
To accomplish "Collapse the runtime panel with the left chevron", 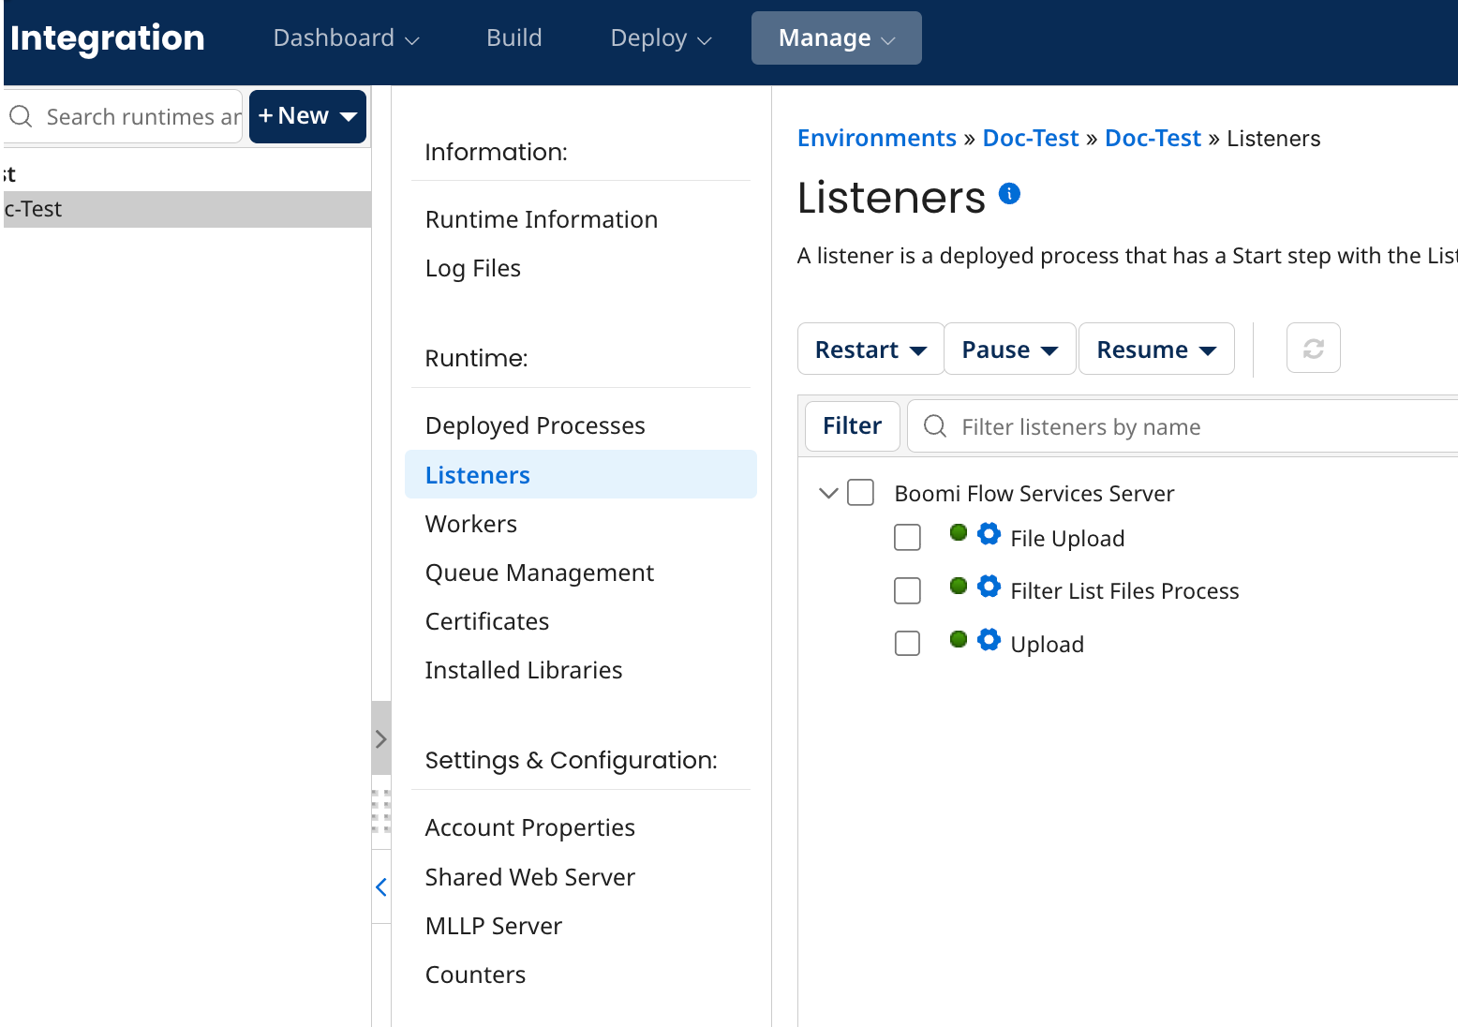I will (380, 886).
